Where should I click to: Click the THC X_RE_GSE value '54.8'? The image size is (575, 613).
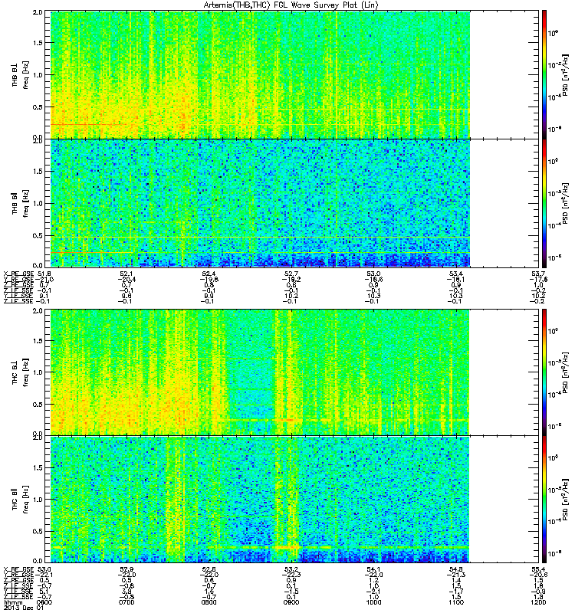[x=456, y=569]
